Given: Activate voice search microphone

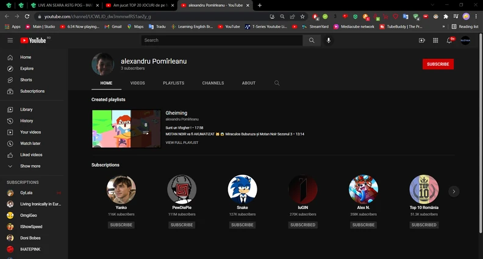Looking at the screenshot, I should (x=329, y=40).
